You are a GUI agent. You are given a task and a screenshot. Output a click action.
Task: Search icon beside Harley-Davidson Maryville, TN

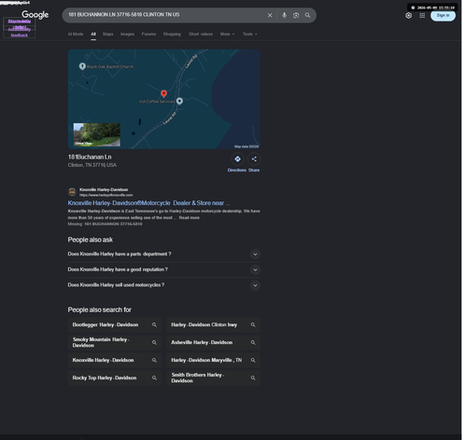(253, 360)
